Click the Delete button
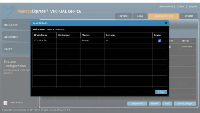This screenshot has height=113, width=200. 155,104
